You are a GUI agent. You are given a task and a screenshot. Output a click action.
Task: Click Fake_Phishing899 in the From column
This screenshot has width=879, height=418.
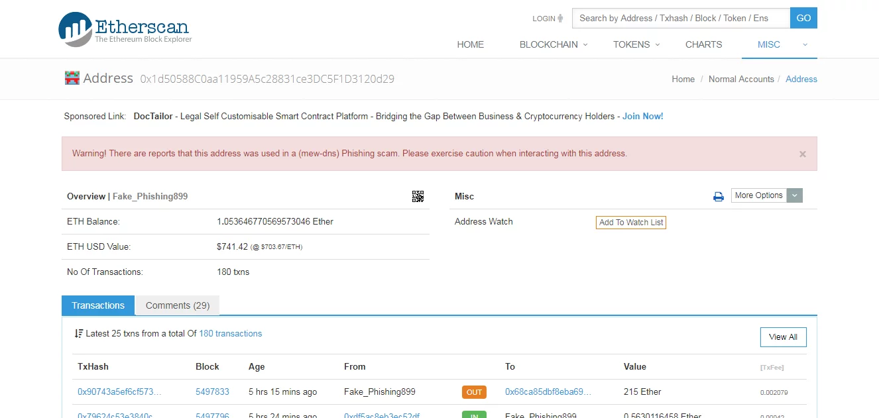click(x=380, y=392)
